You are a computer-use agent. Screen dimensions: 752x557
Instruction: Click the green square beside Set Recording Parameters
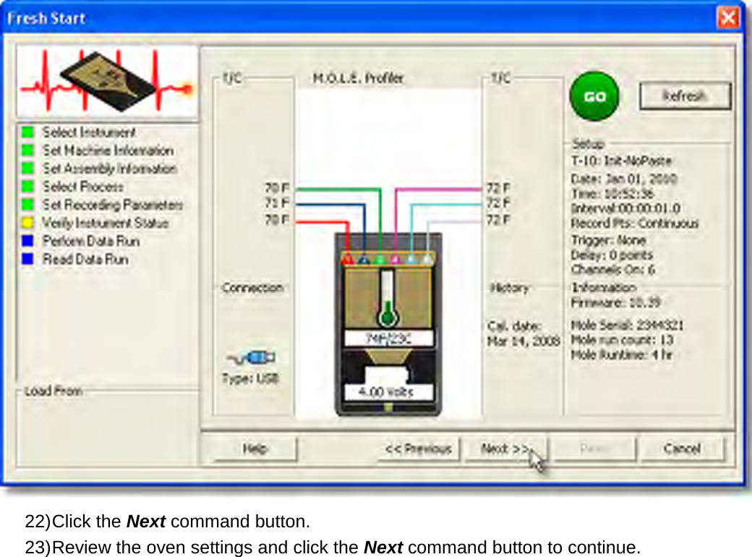pos(27,205)
